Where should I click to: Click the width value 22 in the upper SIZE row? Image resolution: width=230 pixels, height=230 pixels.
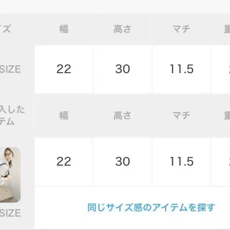(x=64, y=69)
